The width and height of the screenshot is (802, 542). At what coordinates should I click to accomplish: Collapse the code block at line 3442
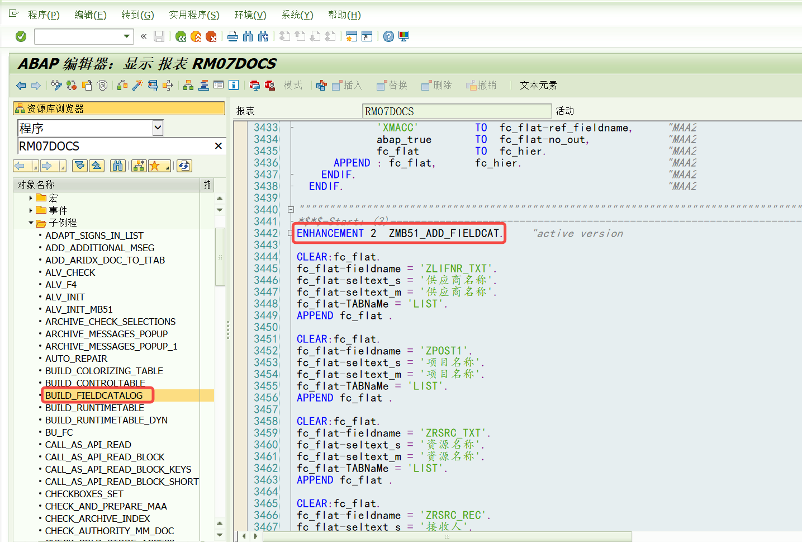291,233
